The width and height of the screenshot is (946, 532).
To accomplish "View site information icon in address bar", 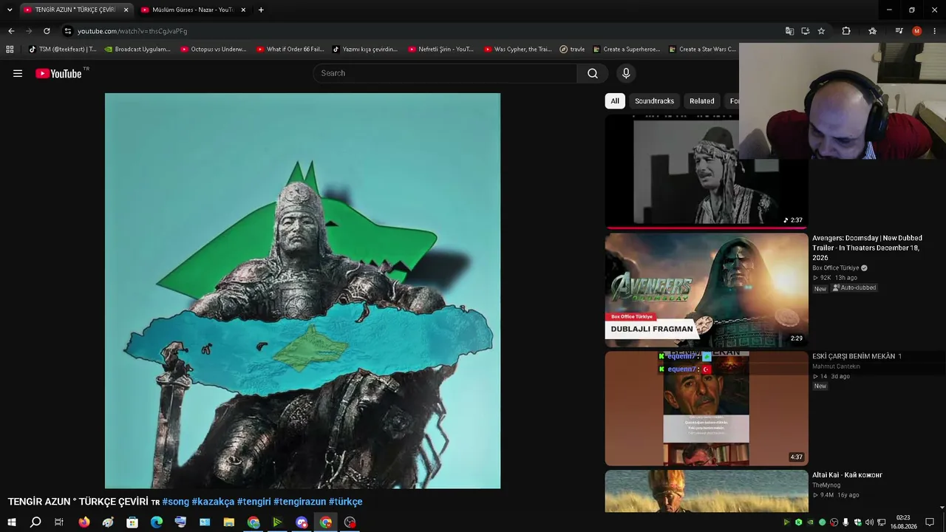I will tap(68, 31).
